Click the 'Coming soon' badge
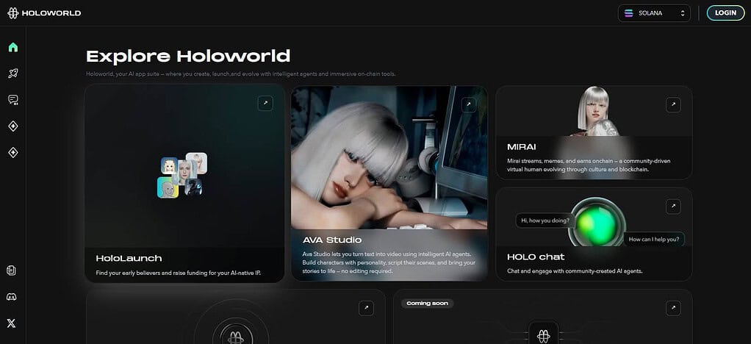Viewport: 751px width, 344px height. 427,304
